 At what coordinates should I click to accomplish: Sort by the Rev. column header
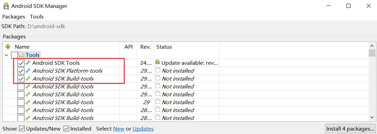pos(146,47)
